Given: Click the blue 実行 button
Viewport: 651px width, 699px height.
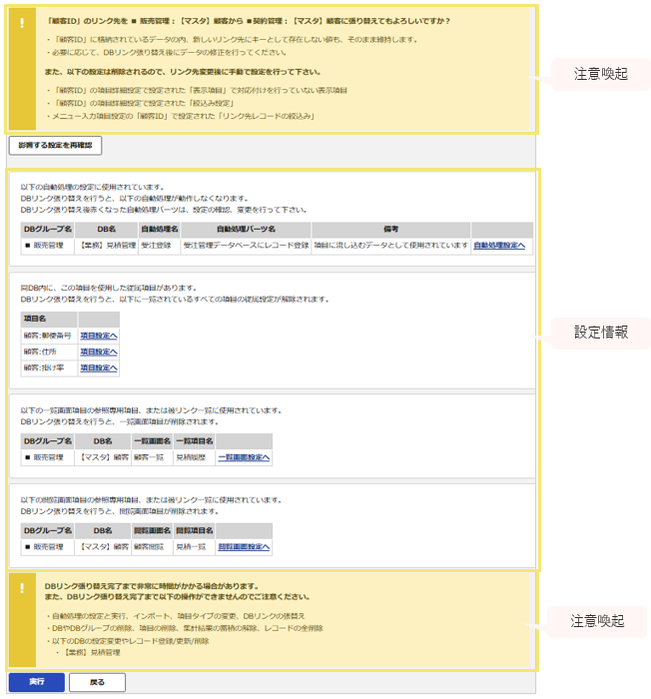Looking at the screenshot, I should point(37,682).
